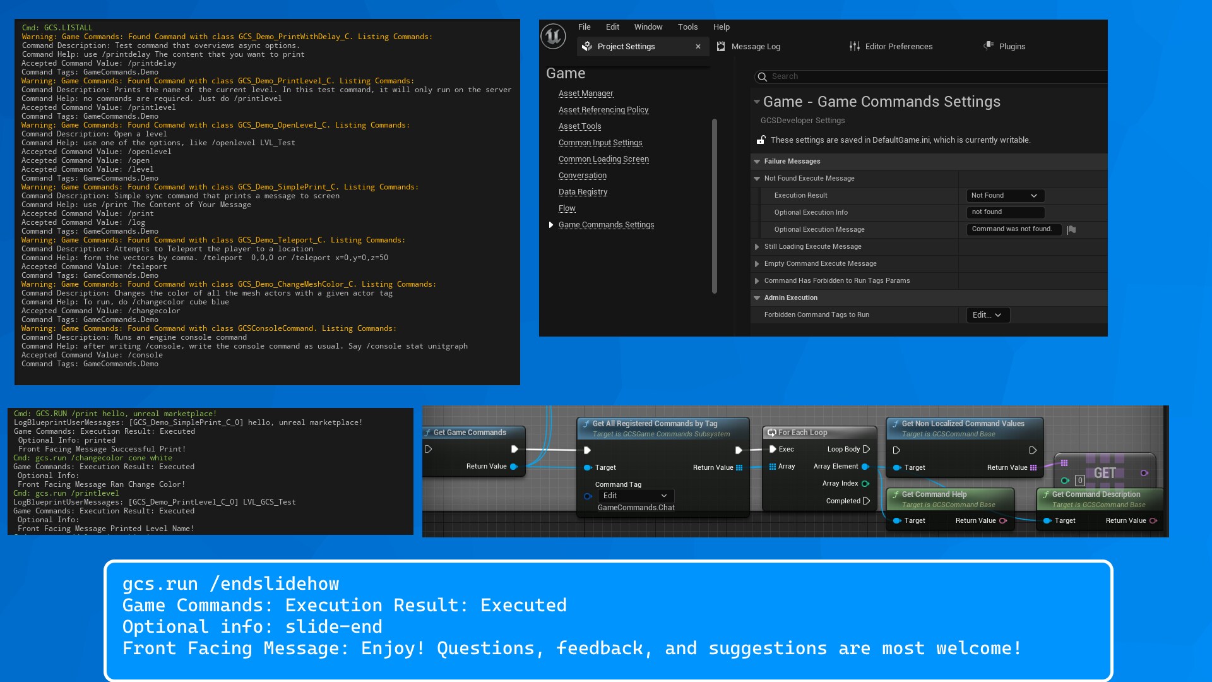This screenshot has width=1212, height=682.
Task: Click the search magnifier icon in Project Settings
Action: pos(763,76)
